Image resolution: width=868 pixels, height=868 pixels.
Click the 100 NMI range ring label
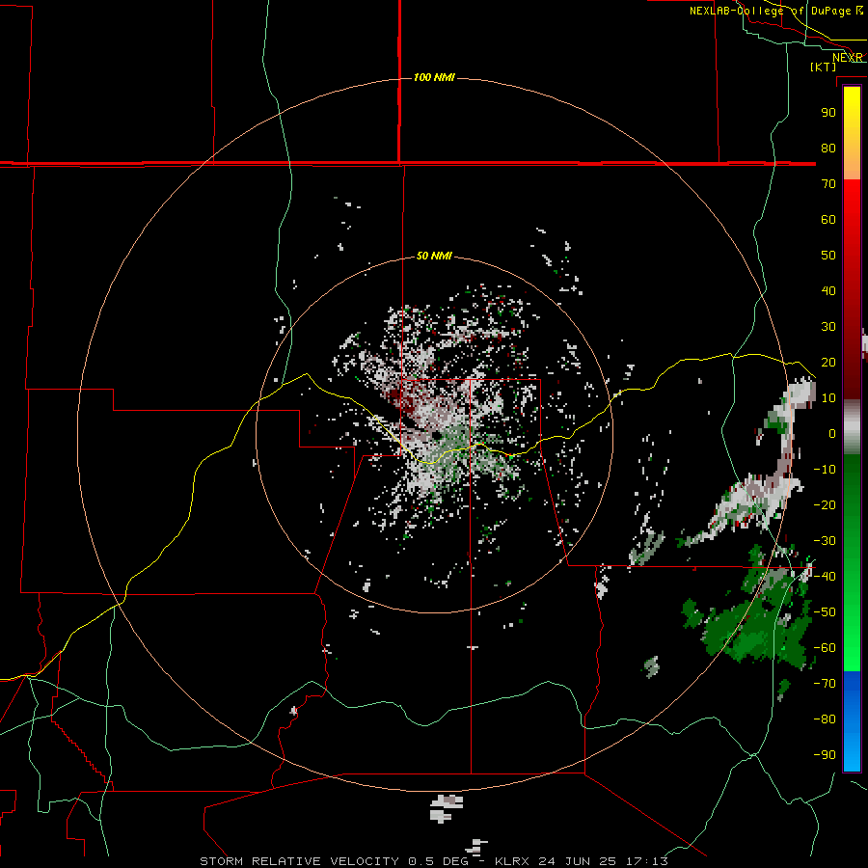[x=434, y=77]
